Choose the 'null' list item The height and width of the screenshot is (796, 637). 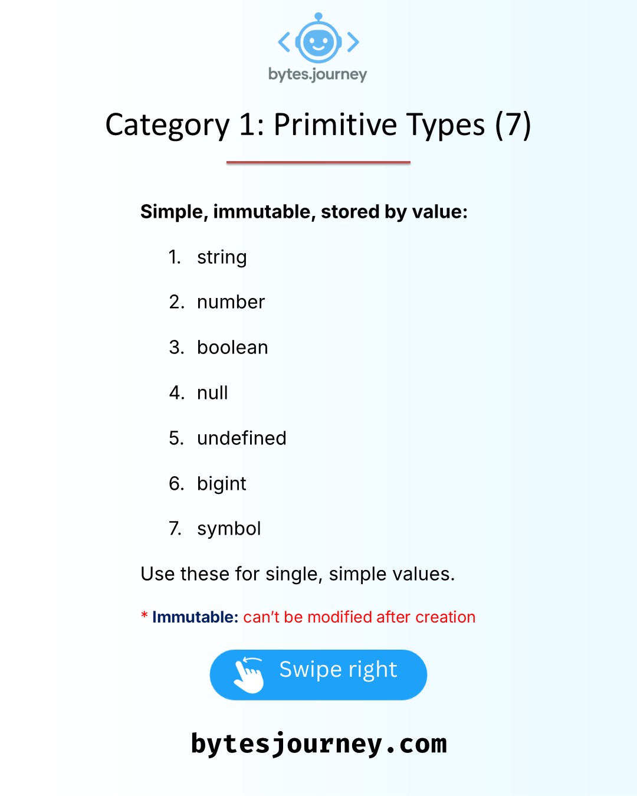212,393
